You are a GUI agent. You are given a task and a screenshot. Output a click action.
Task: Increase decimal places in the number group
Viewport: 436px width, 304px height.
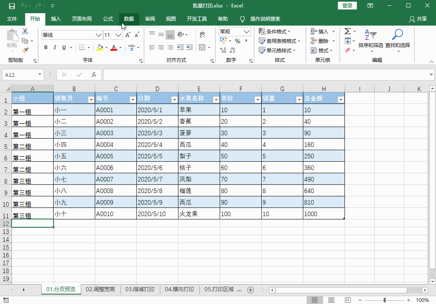click(x=223, y=50)
